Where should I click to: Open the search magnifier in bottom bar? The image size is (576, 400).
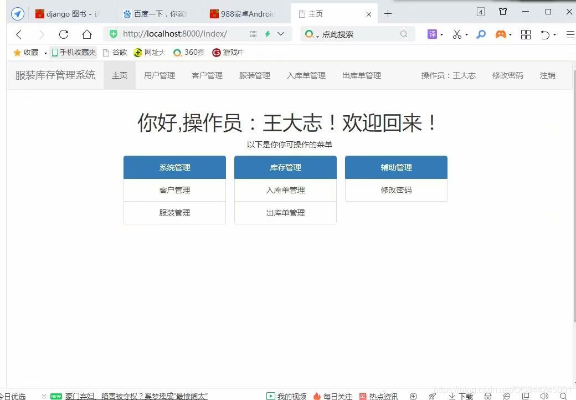[x=564, y=396]
